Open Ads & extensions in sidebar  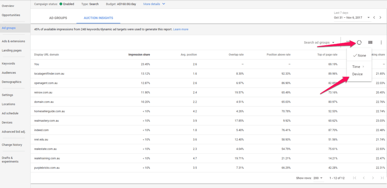pyautogui.click(x=13, y=41)
